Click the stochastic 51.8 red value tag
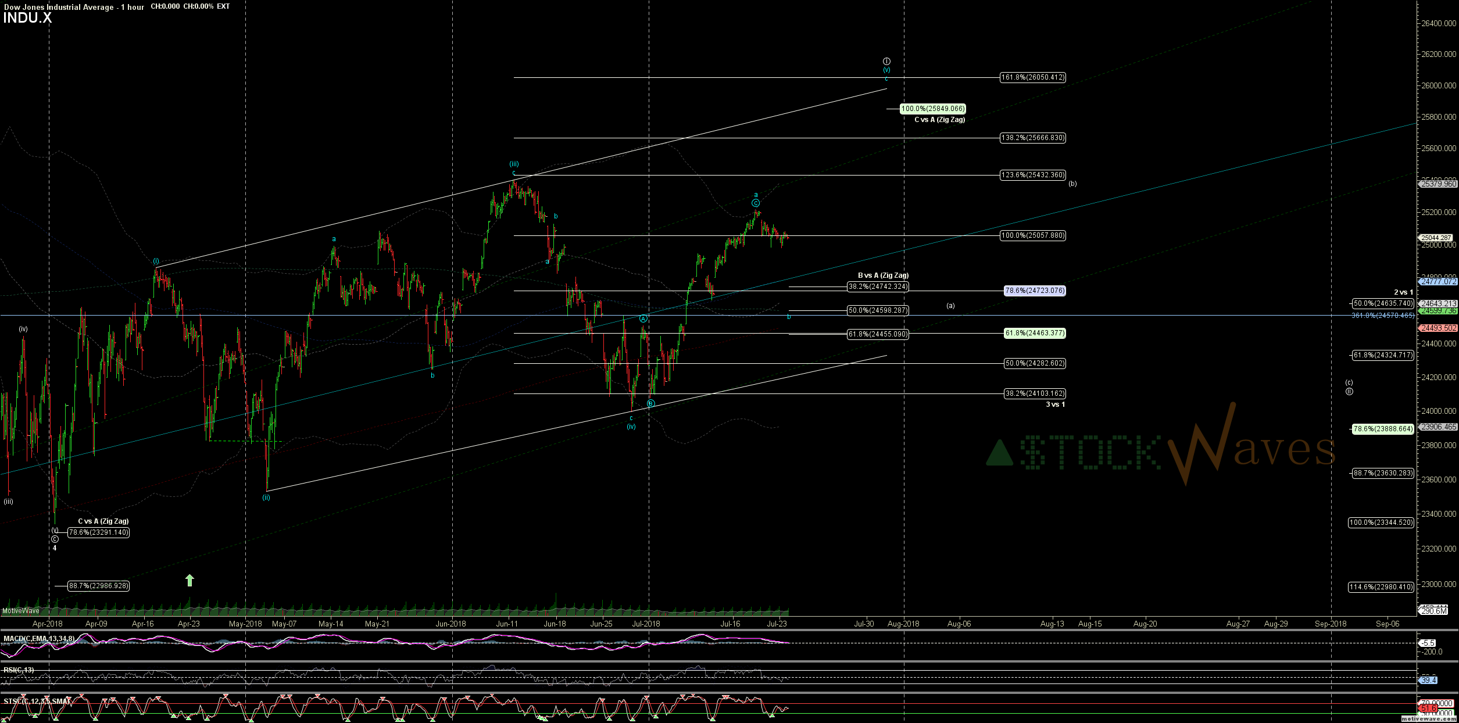 [1429, 708]
